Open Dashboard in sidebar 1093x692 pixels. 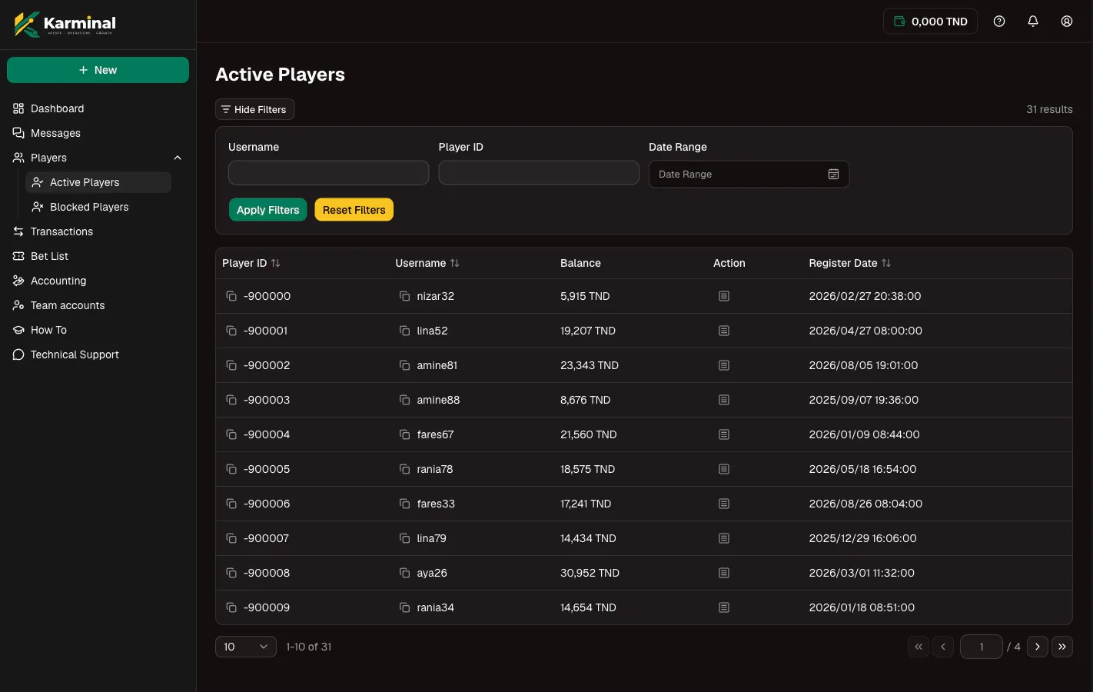coord(98,108)
